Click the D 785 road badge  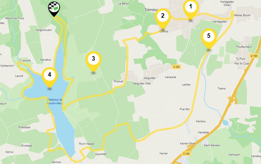pos(254,56)
